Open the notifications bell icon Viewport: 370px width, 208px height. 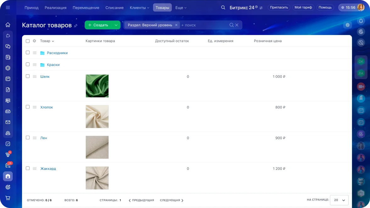(x=361, y=21)
